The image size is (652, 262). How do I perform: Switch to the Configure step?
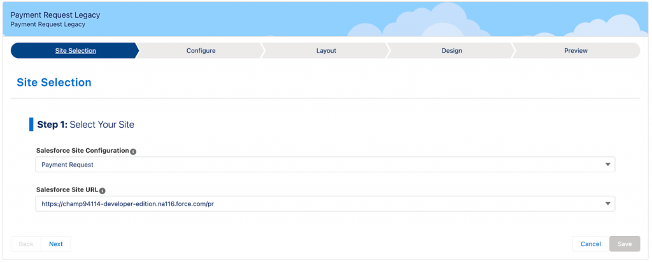pos(201,51)
